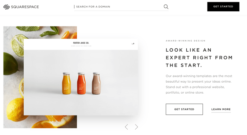
Task: Click the Look Like an Expert heading
Action: [x=199, y=58]
